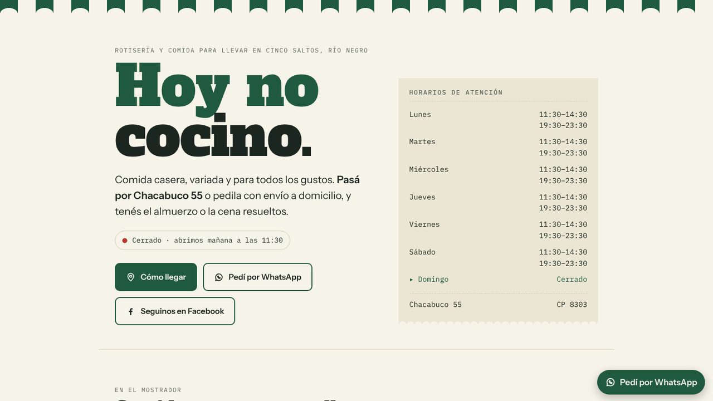
Task: Click the Lunes "11:30–14:30" lunch hours
Action: pos(563,114)
